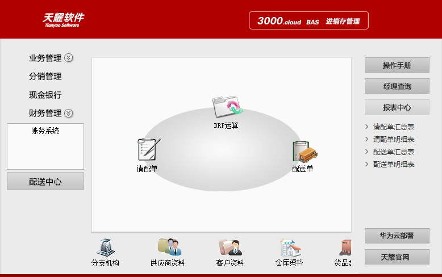Screen dimensions: 442x277
Task: Expand the 请配单明细表 arrow
Action: click(x=367, y=139)
